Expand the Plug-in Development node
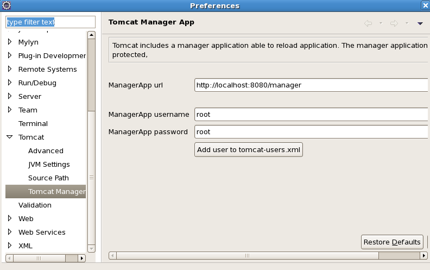The width and height of the screenshot is (430, 270). pos(10,55)
